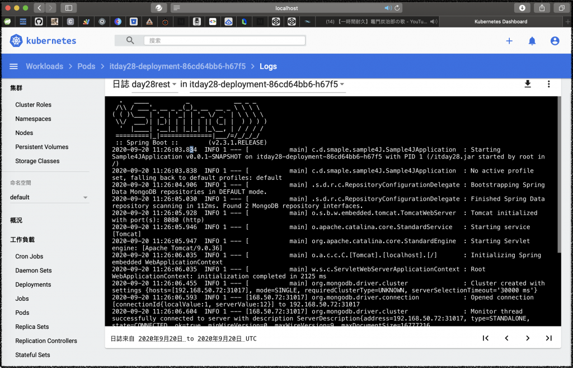Click the Kubernetes logo icon
Image resolution: width=573 pixels, height=368 pixels.
click(16, 40)
